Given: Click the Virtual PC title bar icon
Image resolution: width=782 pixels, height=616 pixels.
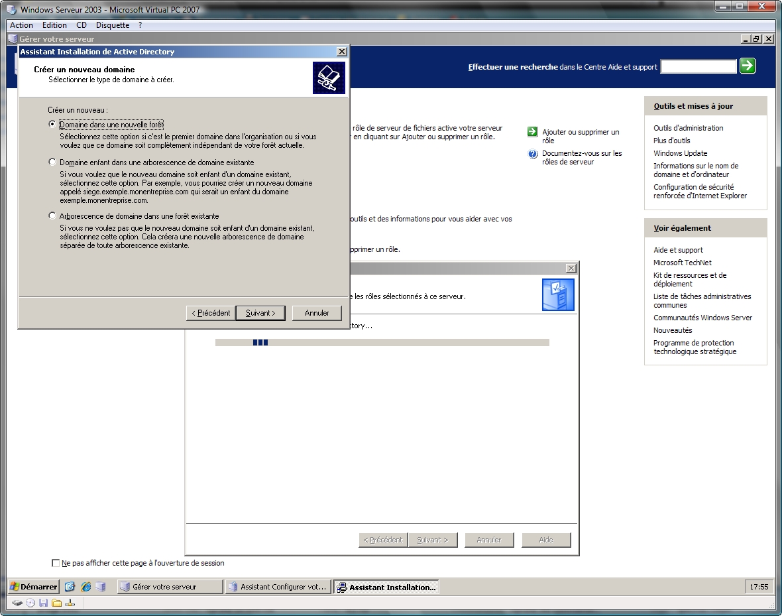Looking at the screenshot, I should (x=12, y=9).
